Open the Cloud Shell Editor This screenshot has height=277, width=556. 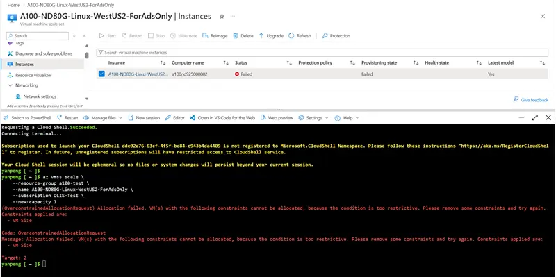[175, 117]
